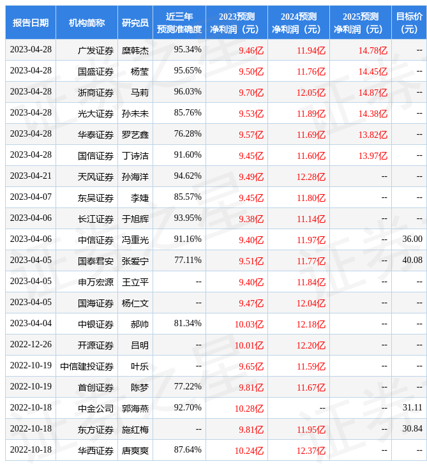This screenshot has width=427, height=466.
Task: Click researcher name 唐爽爽
Action: coord(135,451)
